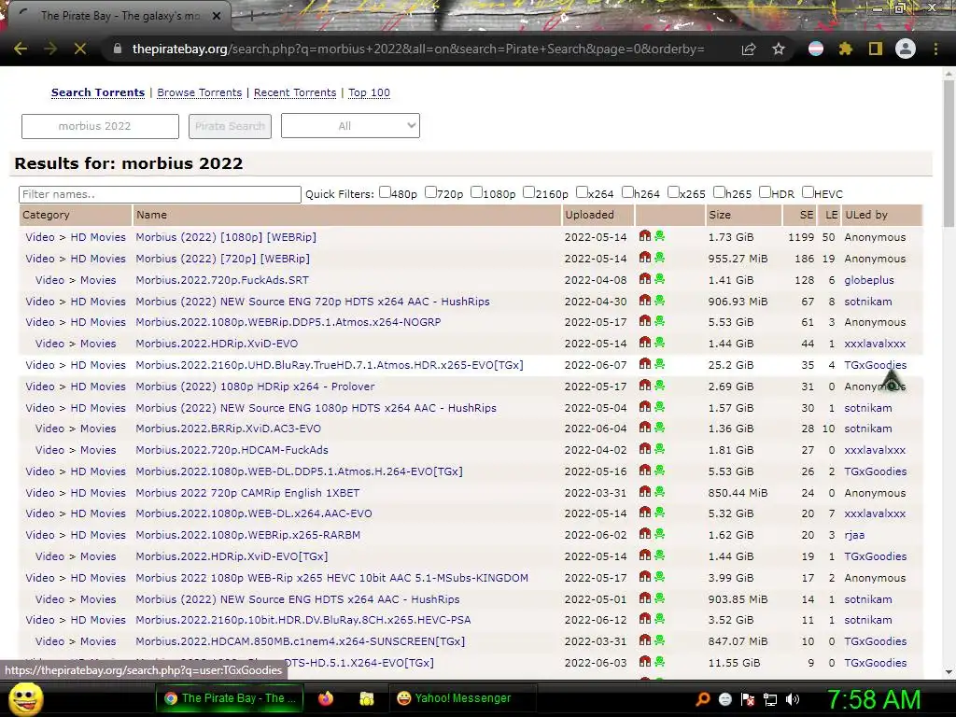Viewport: 956px width, 717px height.
Task: Toggle the x265 quick filter
Action: pyautogui.click(x=673, y=192)
